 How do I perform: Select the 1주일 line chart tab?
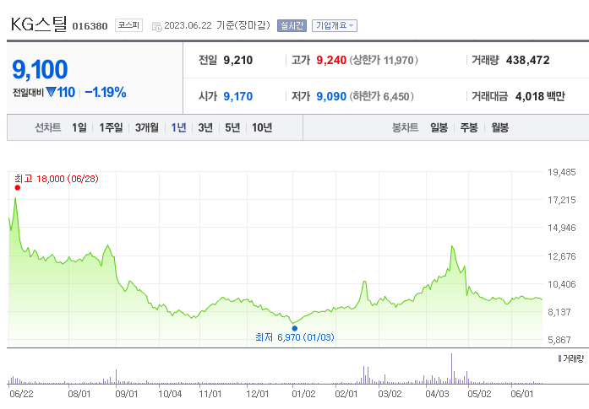click(111, 127)
